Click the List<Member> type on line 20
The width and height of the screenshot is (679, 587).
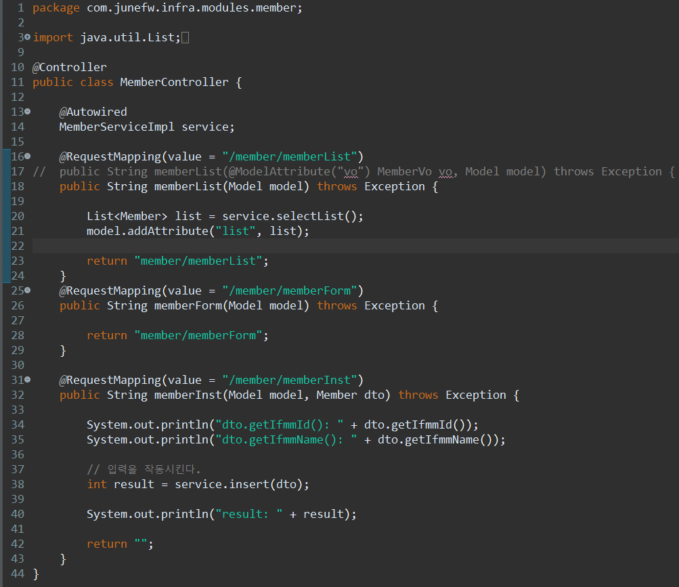(127, 216)
